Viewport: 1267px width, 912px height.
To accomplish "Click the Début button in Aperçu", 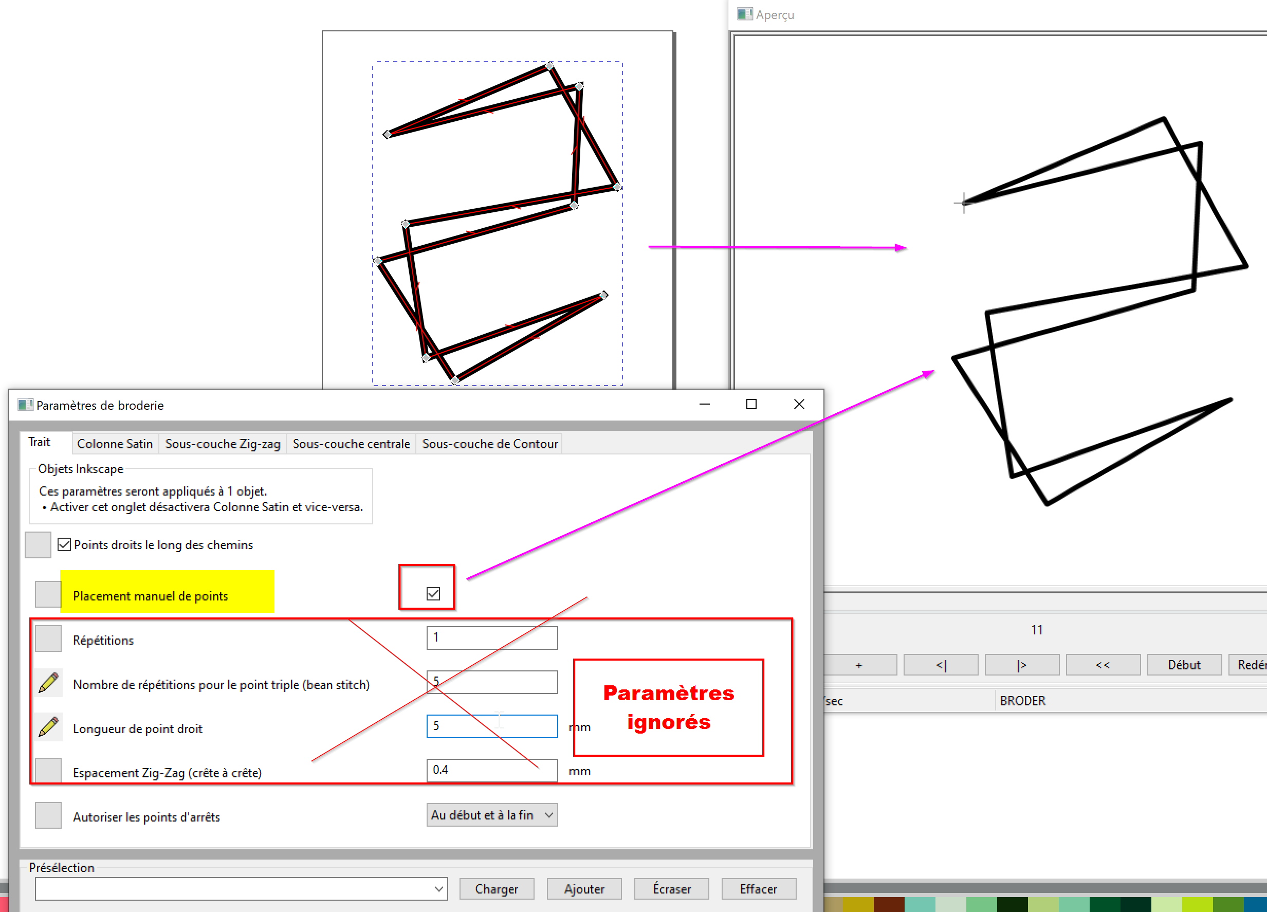I will click(1184, 665).
